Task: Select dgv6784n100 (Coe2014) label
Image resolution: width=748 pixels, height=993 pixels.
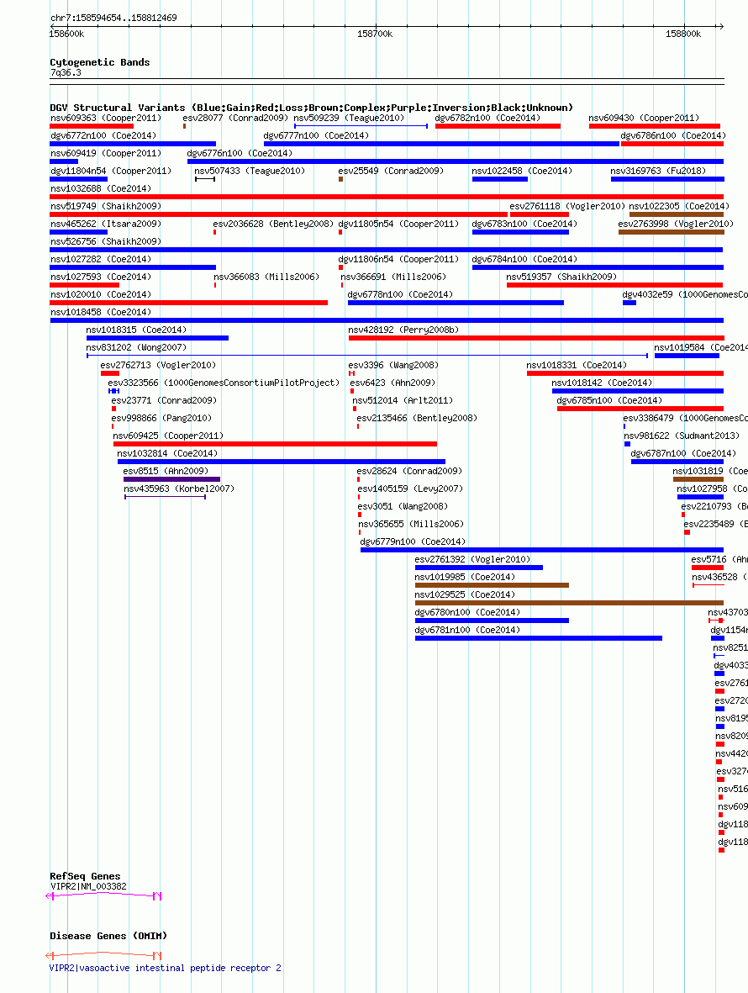Action: click(x=524, y=260)
